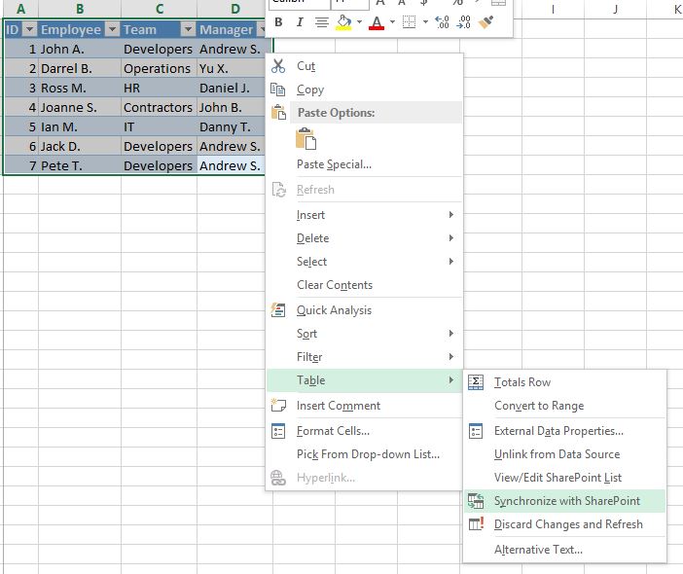
Task: Choose Quick Analysis menu entry
Action: point(334,310)
